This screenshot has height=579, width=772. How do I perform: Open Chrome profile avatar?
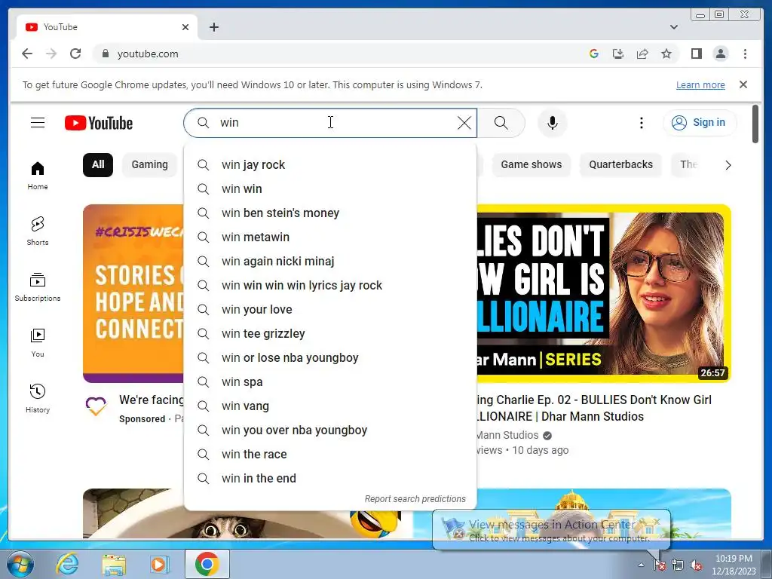click(x=720, y=54)
